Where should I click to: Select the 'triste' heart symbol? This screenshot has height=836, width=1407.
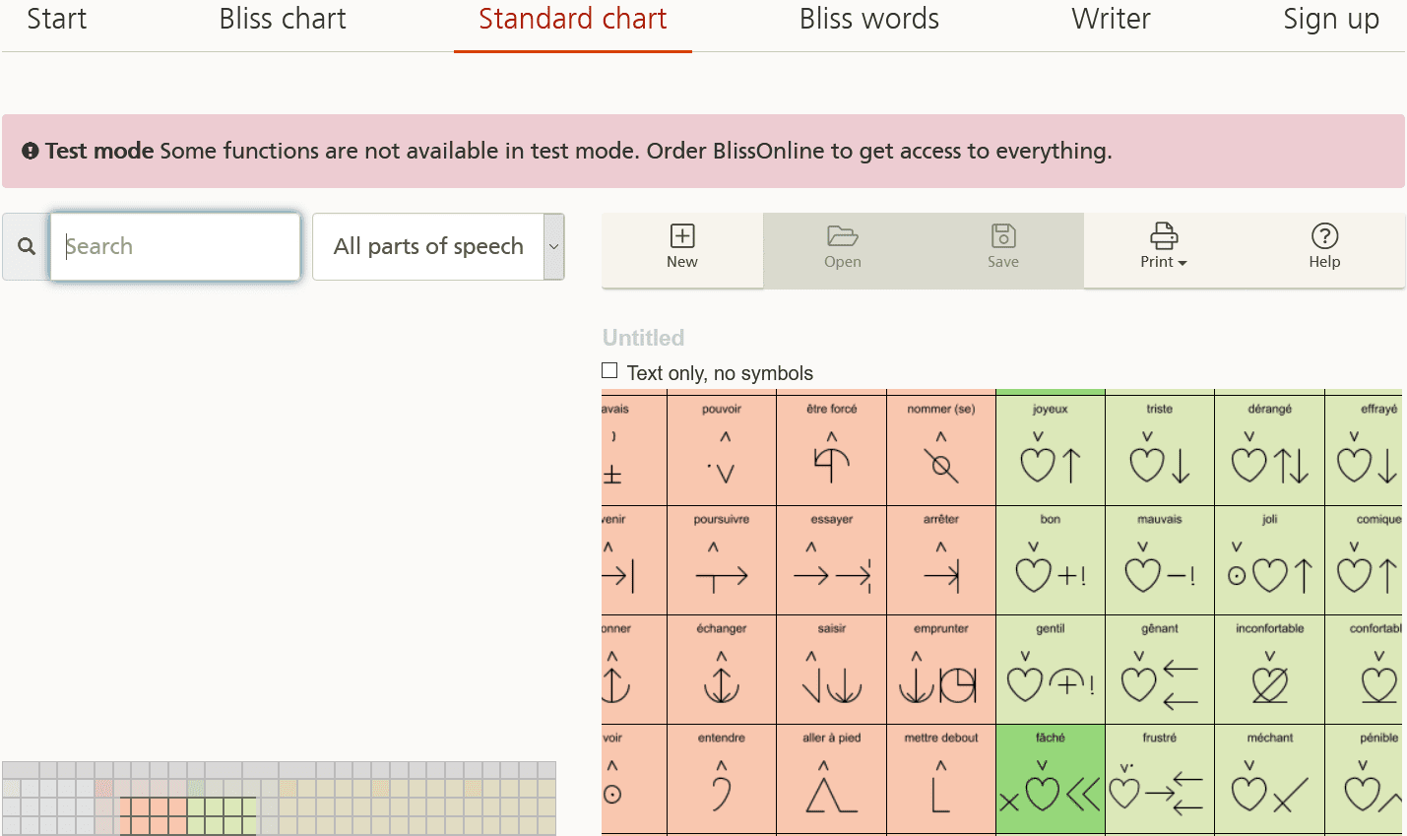1160,448
